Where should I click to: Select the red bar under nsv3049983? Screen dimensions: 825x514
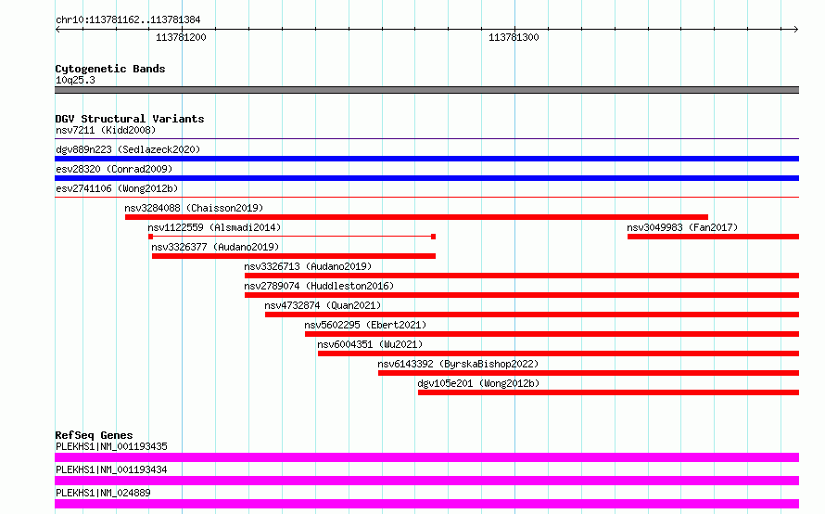(x=713, y=237)
